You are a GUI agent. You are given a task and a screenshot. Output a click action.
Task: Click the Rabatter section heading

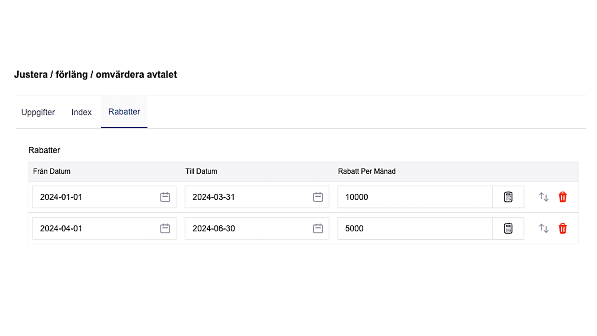[x=44, y=150]
